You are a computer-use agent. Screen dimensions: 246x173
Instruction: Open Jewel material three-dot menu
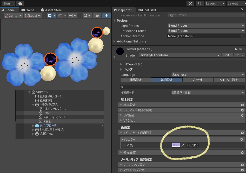click(x=244, y=49)
